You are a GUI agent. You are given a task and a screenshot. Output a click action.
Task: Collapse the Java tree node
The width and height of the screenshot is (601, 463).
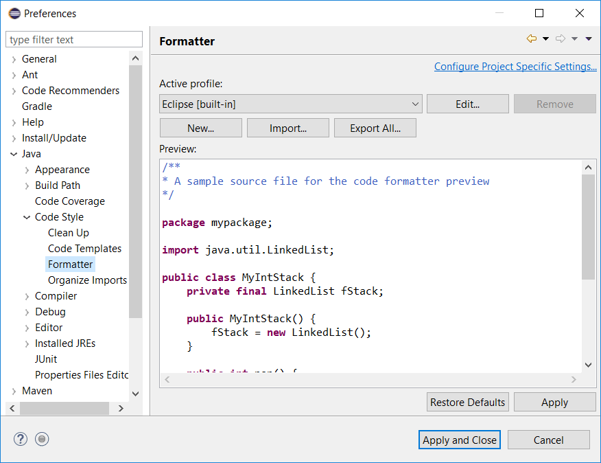pos(15,153)
